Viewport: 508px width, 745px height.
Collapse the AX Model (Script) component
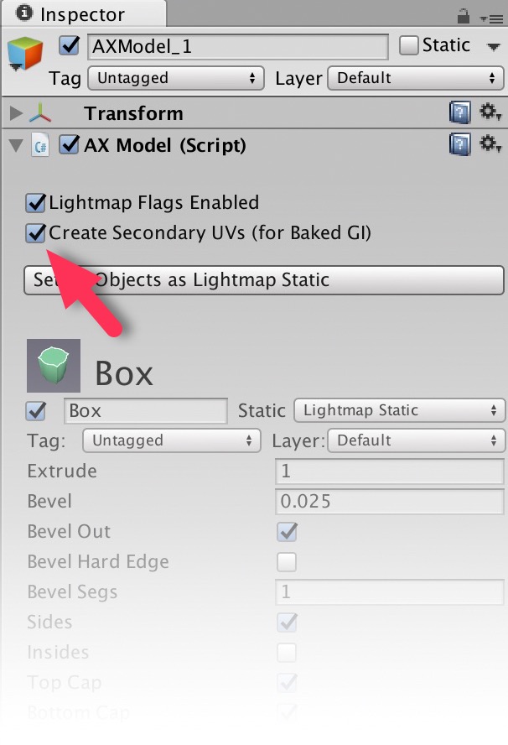pyautogui.click(x=16, y=145)
